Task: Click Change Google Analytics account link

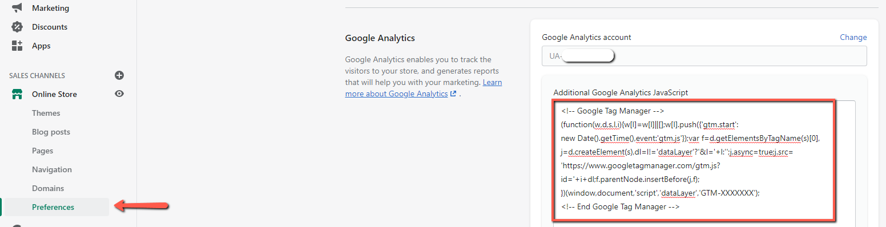Action: (x=853, y=37)
